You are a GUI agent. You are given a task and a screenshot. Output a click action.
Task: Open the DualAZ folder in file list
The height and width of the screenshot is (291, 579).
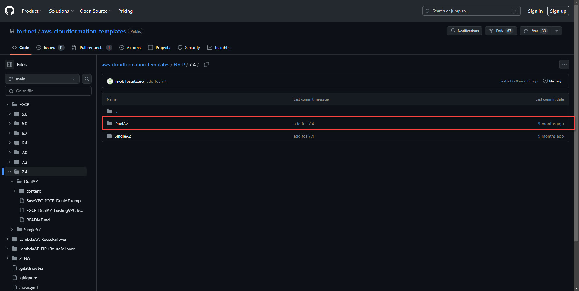point(122,124)
